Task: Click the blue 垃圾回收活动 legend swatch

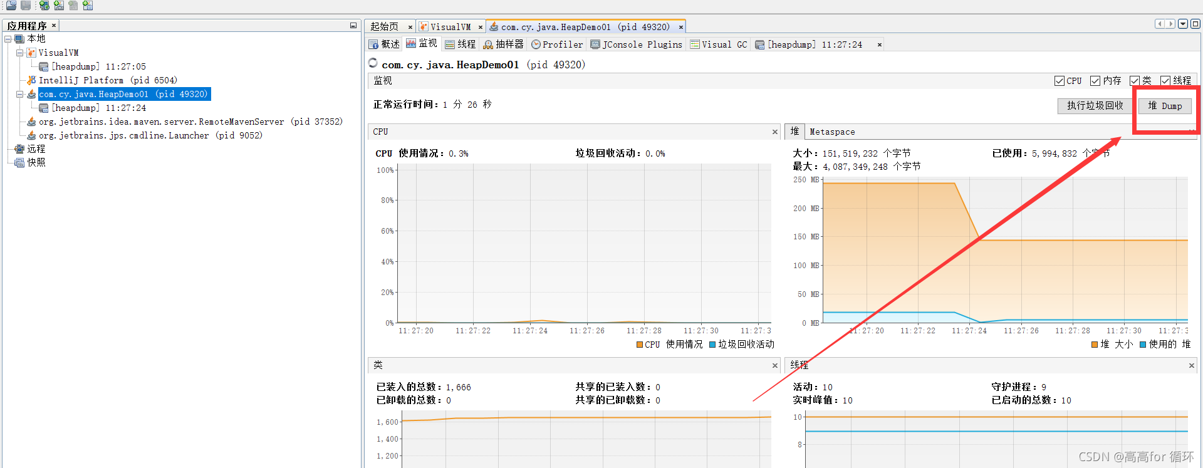Action: click(x=712, y=345)
